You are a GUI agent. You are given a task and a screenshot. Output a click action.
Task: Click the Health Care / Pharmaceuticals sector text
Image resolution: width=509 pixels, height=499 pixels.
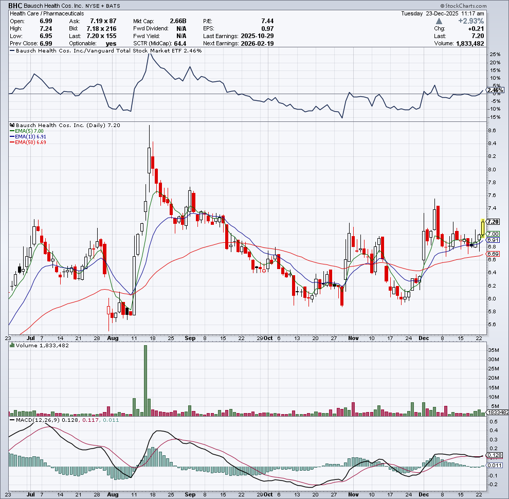[47, 14]
